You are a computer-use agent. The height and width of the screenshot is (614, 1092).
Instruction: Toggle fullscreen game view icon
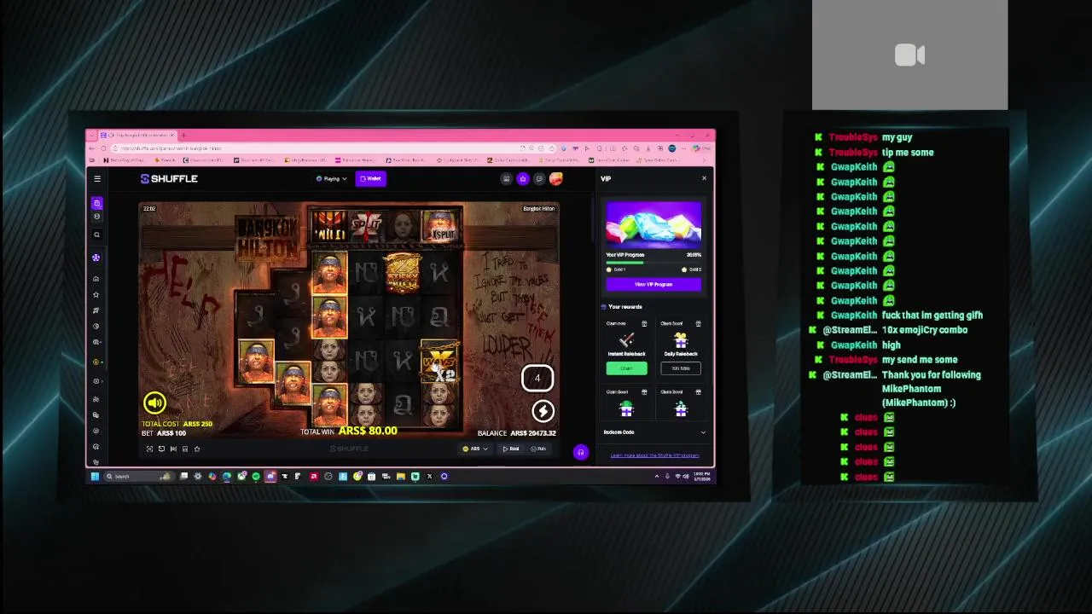pos(149,449)
